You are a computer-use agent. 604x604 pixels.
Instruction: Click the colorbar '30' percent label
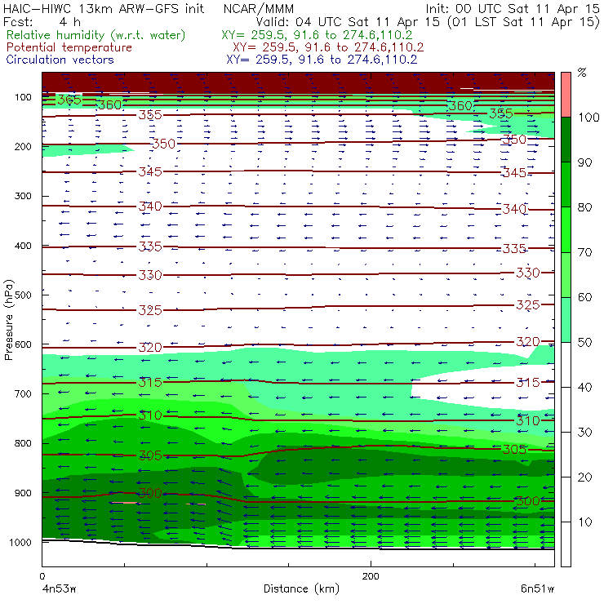tap(584, 432)
